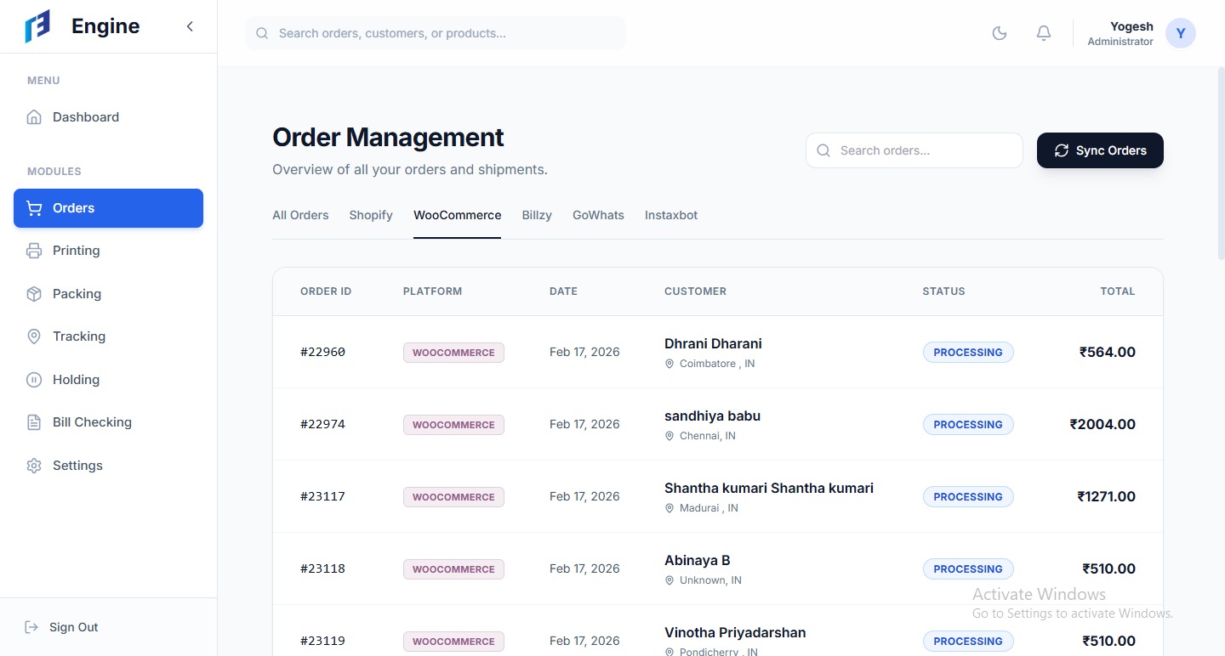Focus the global search bar at top
1225x656 pixels.
[442, 33]
